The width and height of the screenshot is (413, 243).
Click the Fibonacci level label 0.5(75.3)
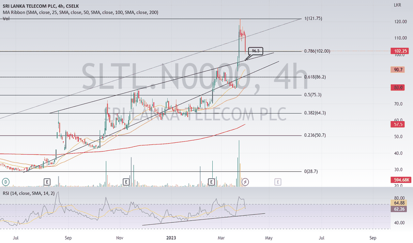pos(313,95)
